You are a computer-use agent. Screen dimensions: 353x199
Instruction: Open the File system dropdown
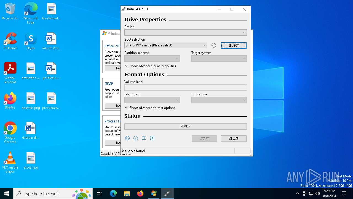[152, 100]
